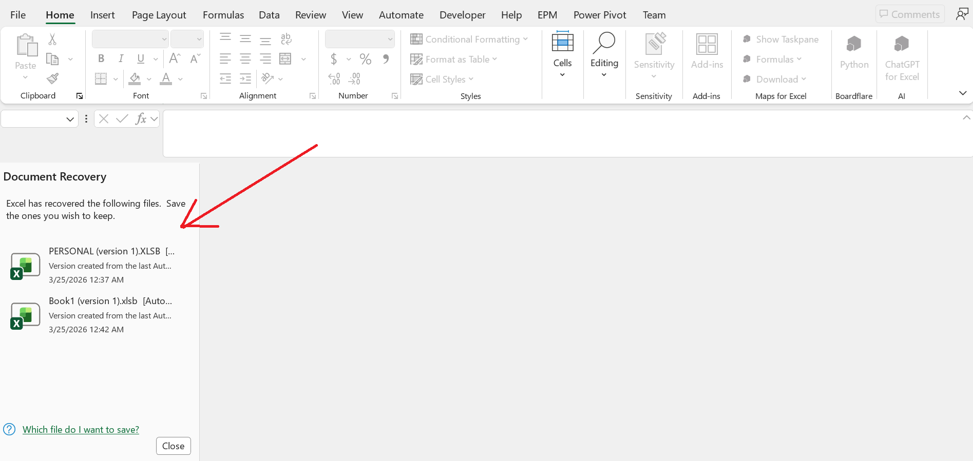The width and height of the screenshot is (973, 461).
Task: Click the Center align icon
Action: (x=245, y=59)
